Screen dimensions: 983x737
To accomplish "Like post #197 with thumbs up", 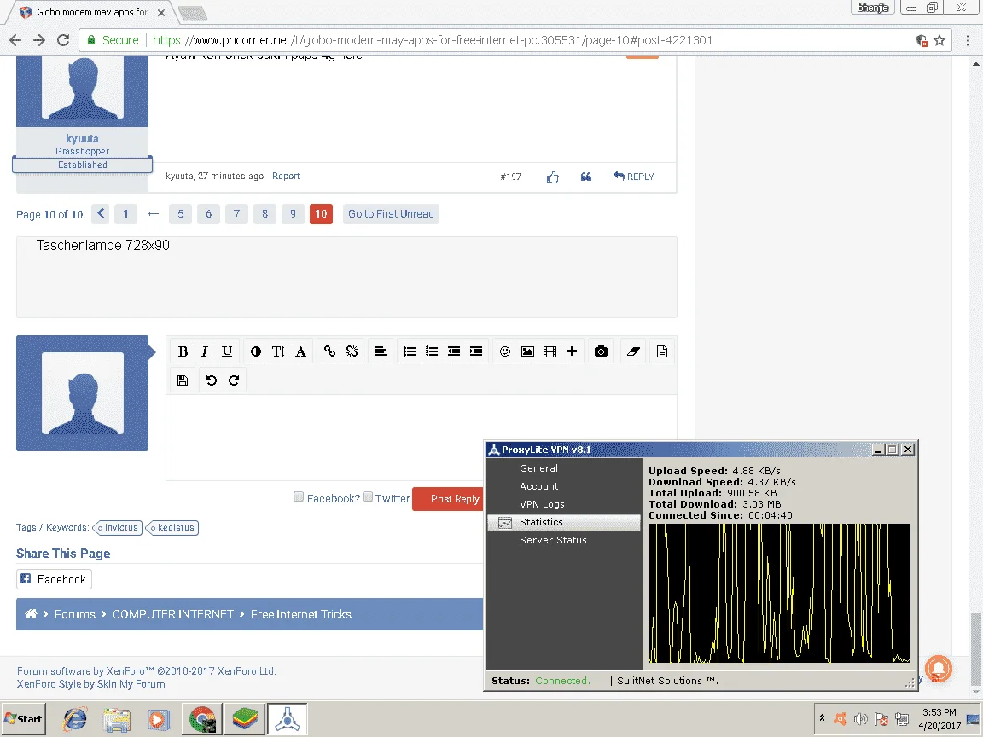I will [x=552, y=177].
